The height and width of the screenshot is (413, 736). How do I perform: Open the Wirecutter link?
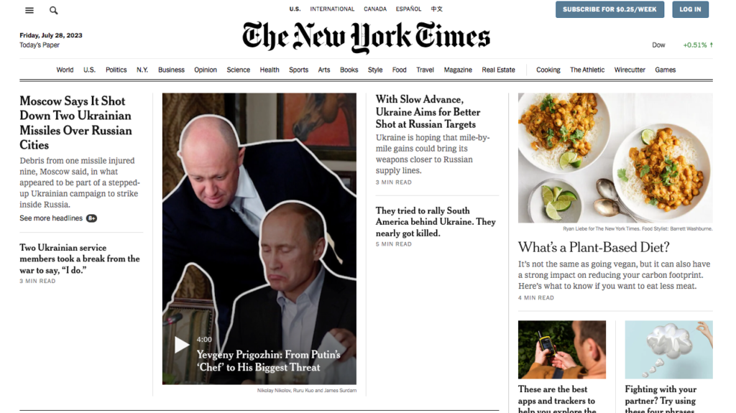tap(630, 70)
